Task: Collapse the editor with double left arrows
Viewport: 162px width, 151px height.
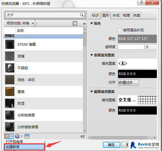Action: click(x=82, y=137)
